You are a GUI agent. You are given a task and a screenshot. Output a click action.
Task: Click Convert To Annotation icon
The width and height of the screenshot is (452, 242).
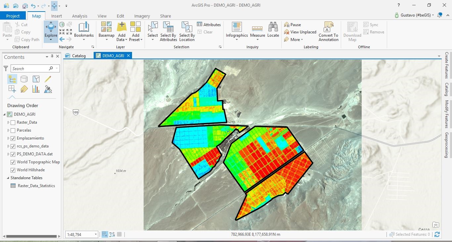click(328, 28)
